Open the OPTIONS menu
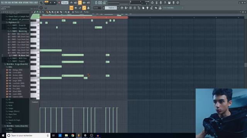247x138 pixels. click(26, 3)
